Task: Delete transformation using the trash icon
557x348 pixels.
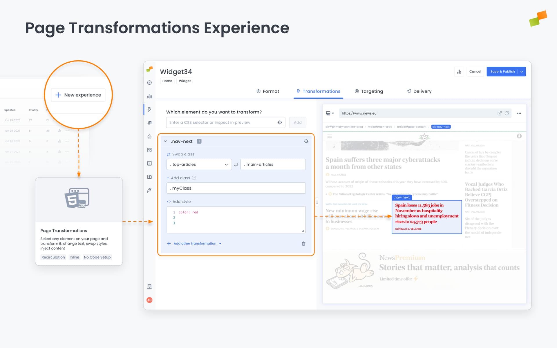Action: (303, 244)
